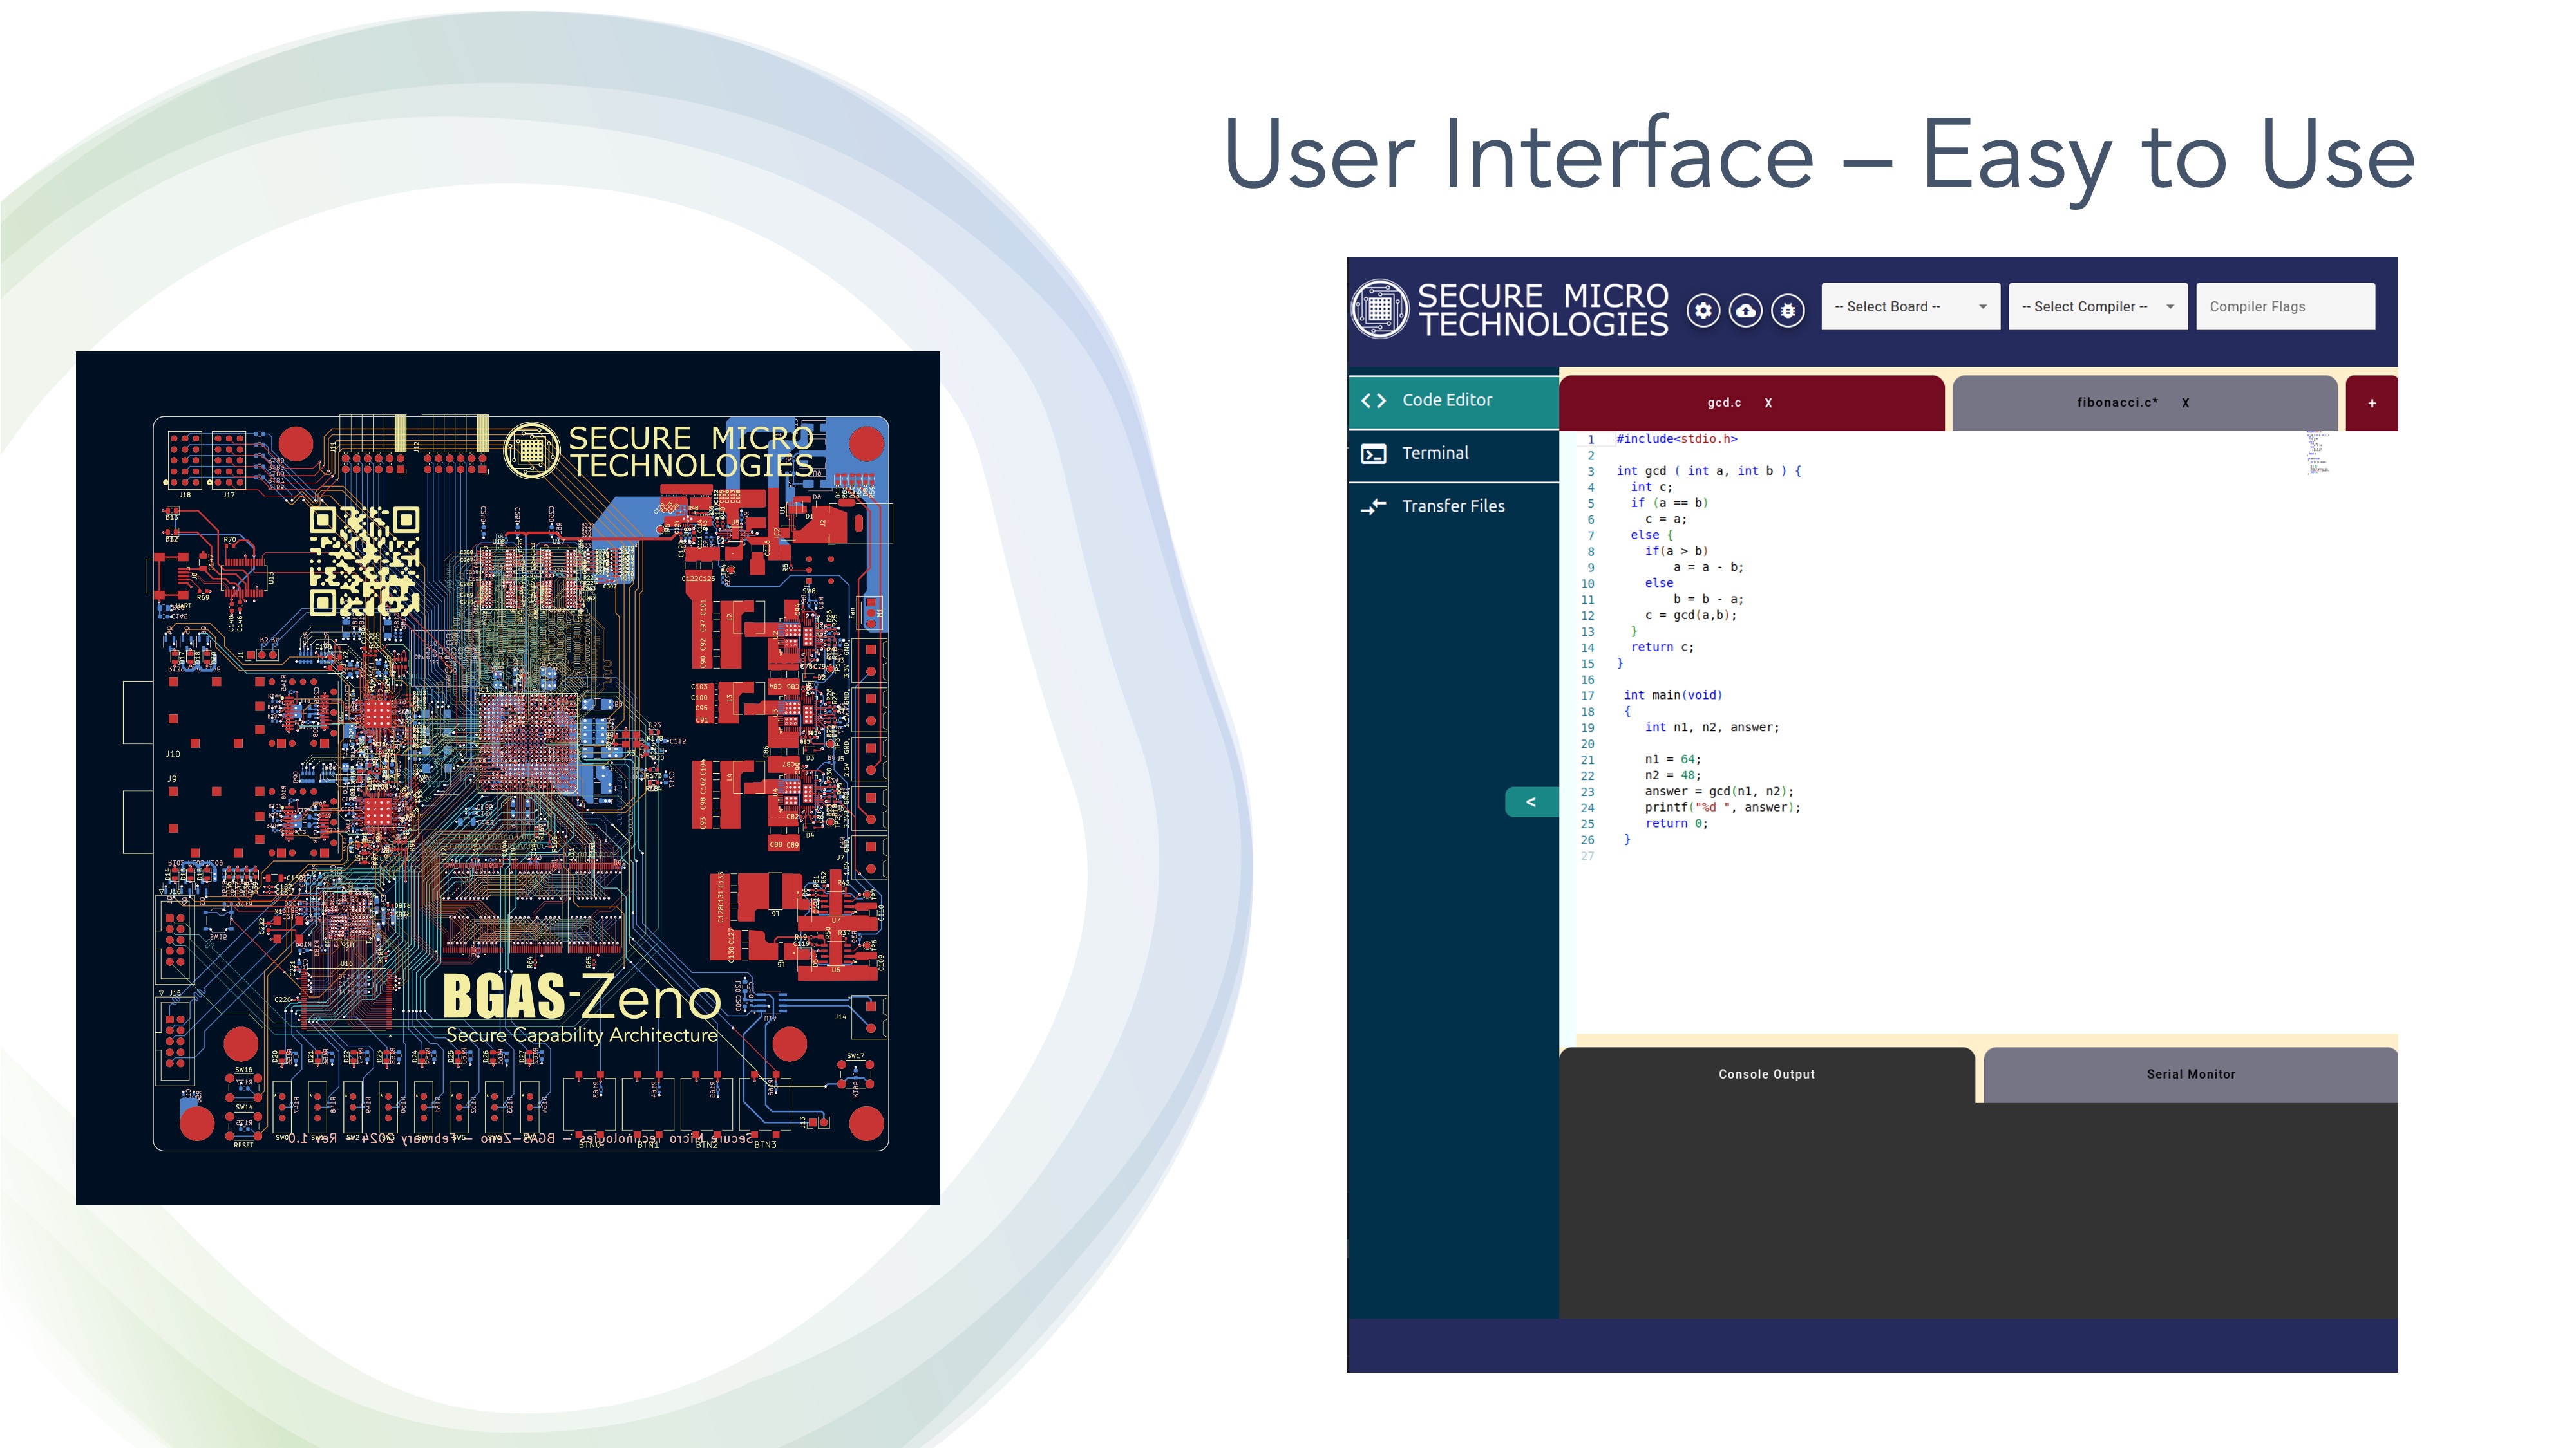Add a new file tab with plus button
Screen dimensions: 2576x1448
[x=2372, y=404]
